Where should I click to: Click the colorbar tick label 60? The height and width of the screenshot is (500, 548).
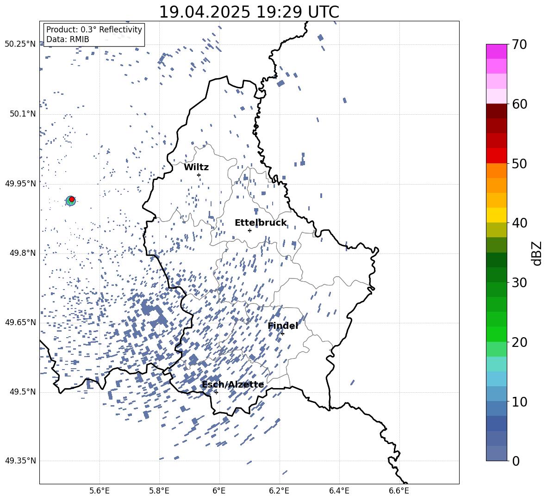click(519, 104)
